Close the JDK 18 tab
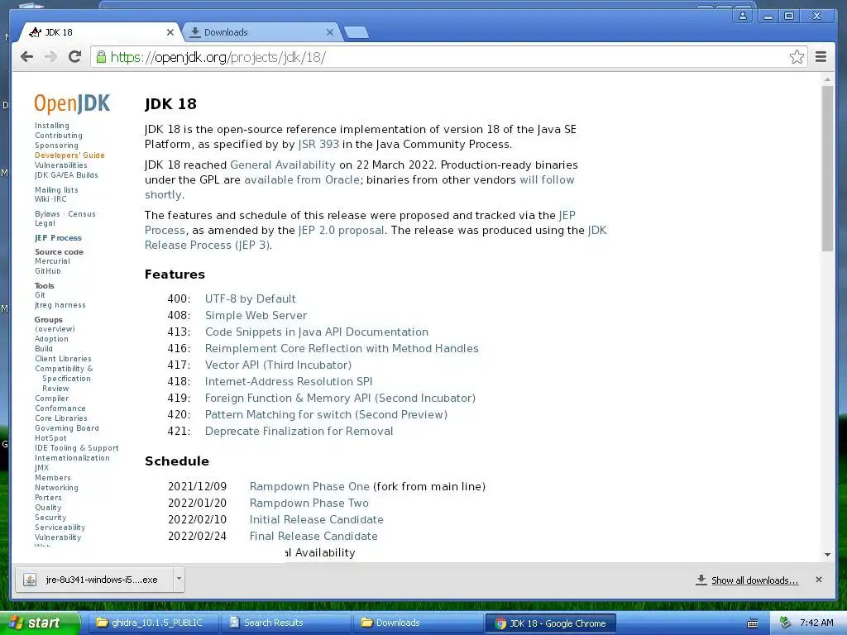Screen dimensions: 847x635 click(x=170, y=32)
